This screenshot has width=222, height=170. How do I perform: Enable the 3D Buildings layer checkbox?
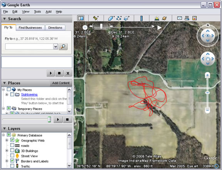[12, 150]
